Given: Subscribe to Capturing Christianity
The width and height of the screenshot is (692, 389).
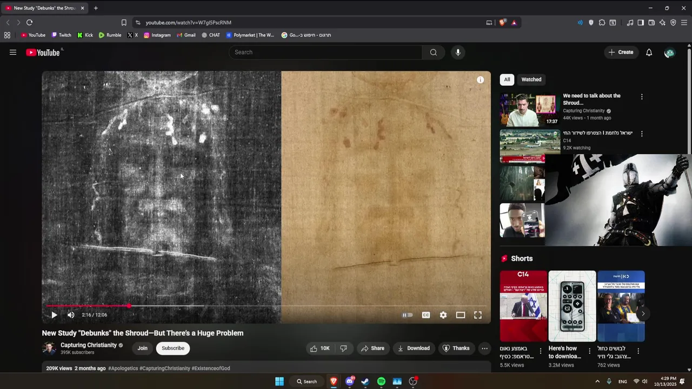Looking at the screenshot, I should click(x=173, y=348).
